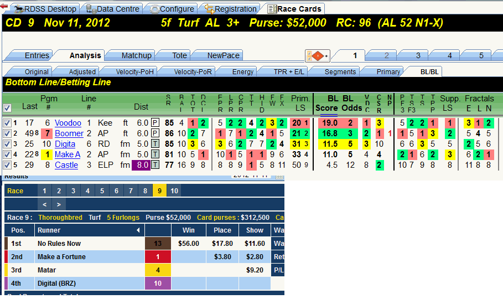The height and width of the screenshot is (304, 503).
Task: Click the RDSS Desktop horse icon
Action: tap(19, 9)
